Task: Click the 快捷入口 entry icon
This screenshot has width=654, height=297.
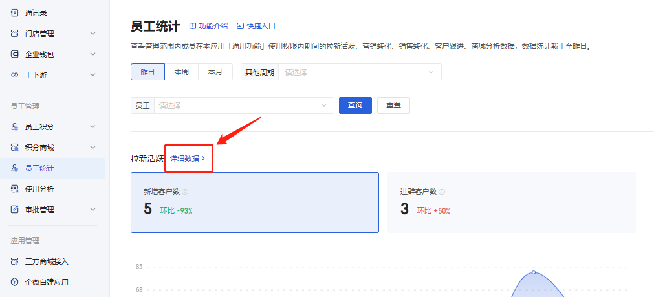Action: (240, 26)
